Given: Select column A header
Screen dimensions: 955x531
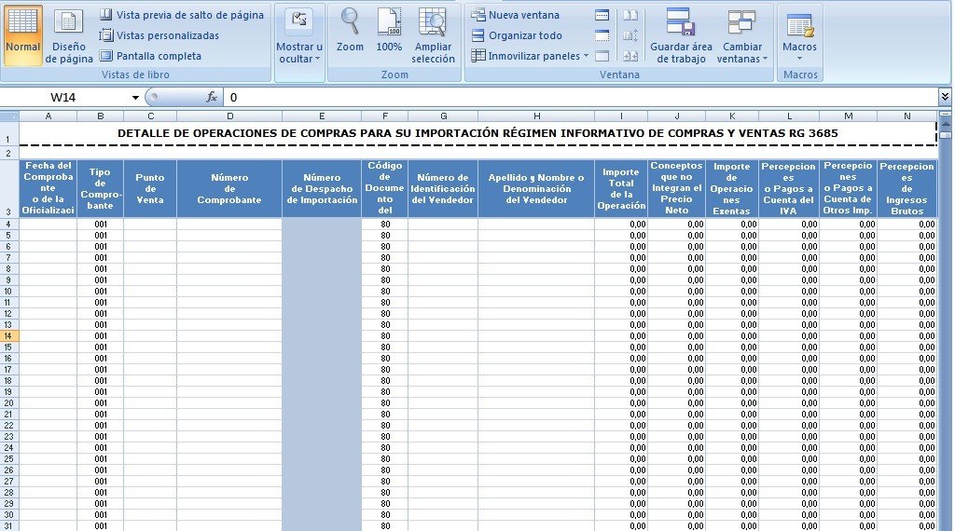Looking at the screenshot, I should tap(48, 116).
